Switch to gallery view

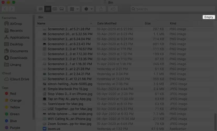(62, 9)
